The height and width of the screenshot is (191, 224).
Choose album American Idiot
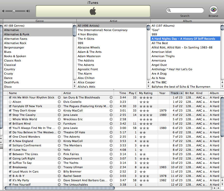186,52
